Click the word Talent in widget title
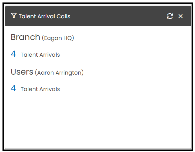 tap(27, 16)
